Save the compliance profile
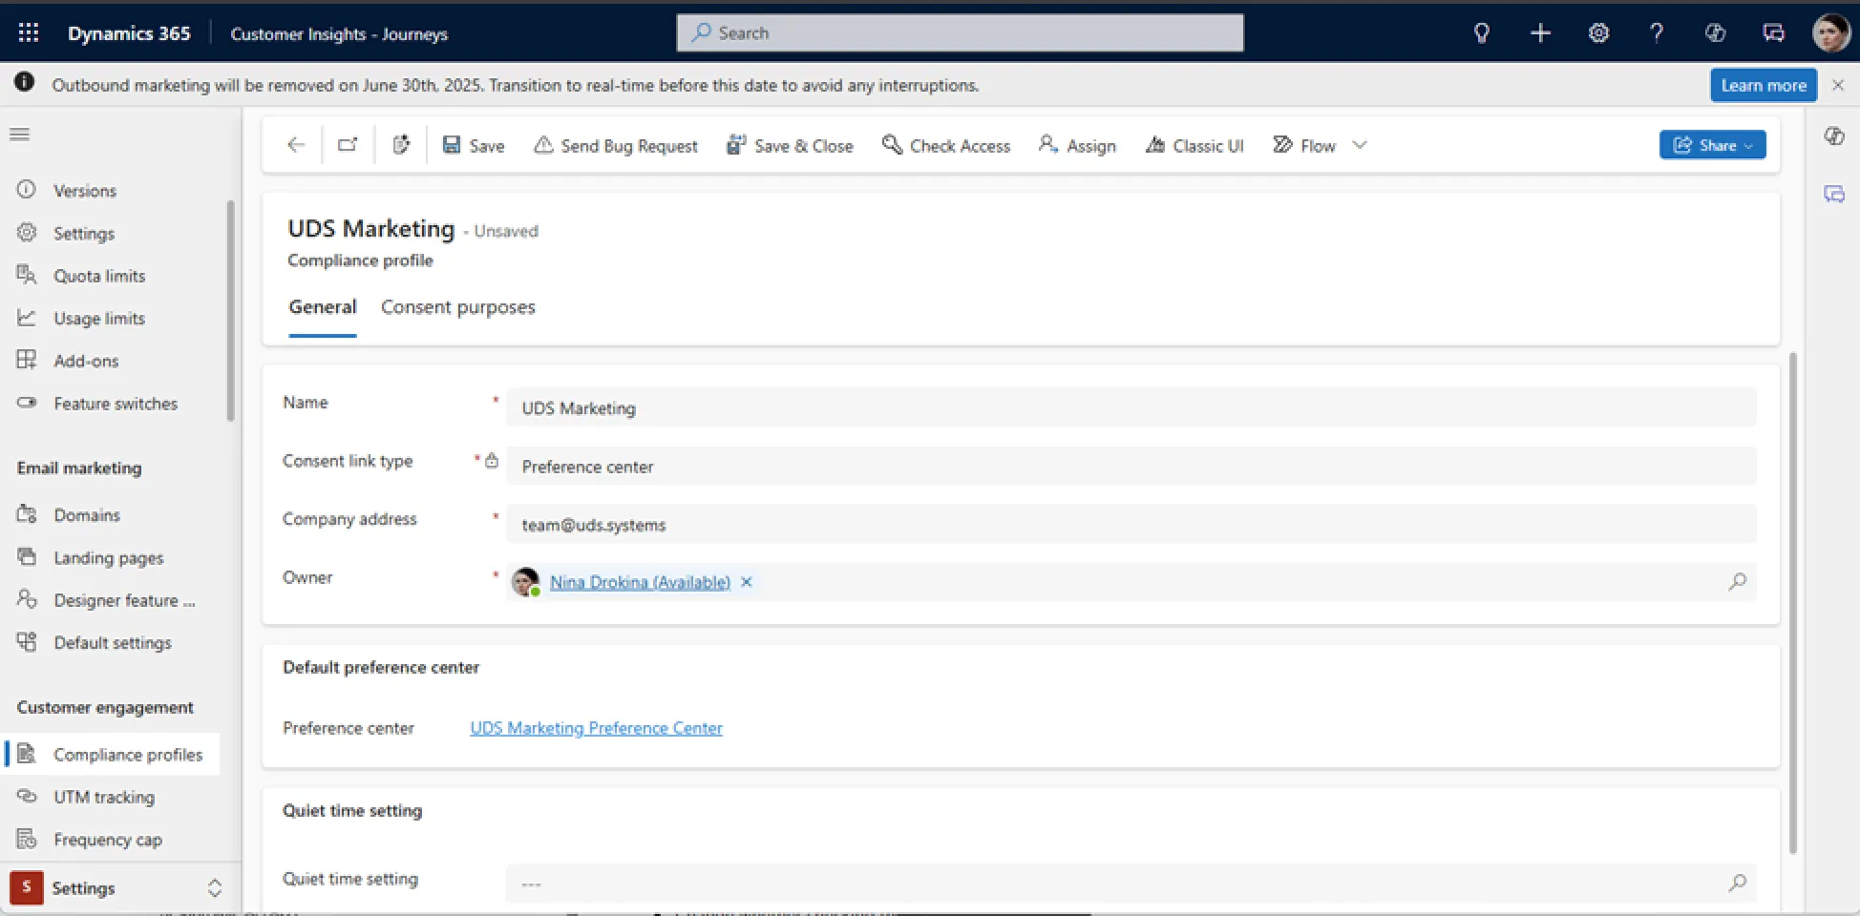Image resolution: width=1860 pixels, height=916 pixels. click(474, 145)
